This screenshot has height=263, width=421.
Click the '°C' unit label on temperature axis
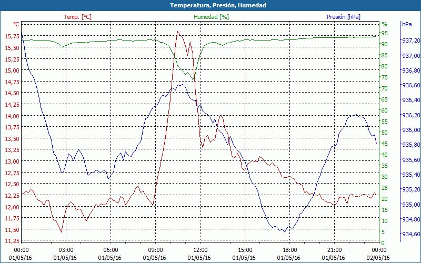[16, 24]
